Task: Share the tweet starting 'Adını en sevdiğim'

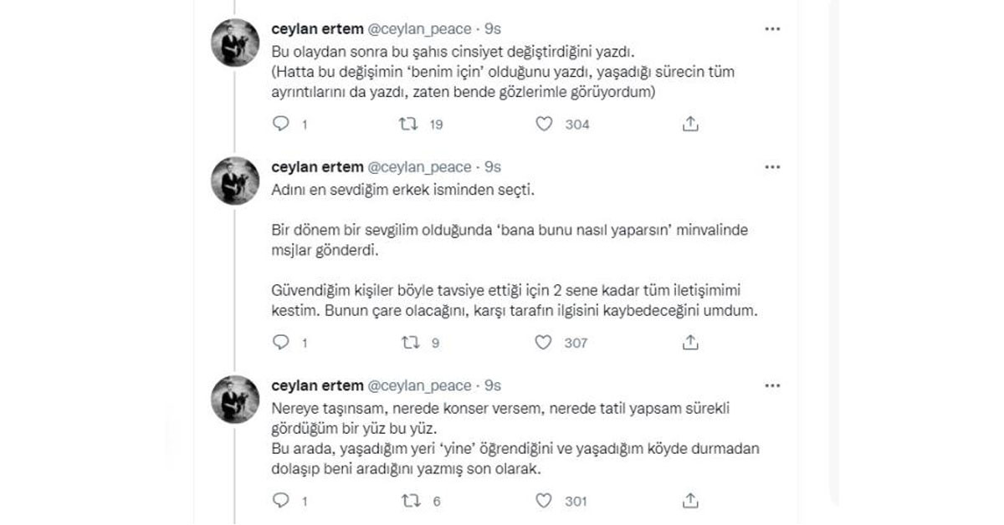Action: [690, 342]
